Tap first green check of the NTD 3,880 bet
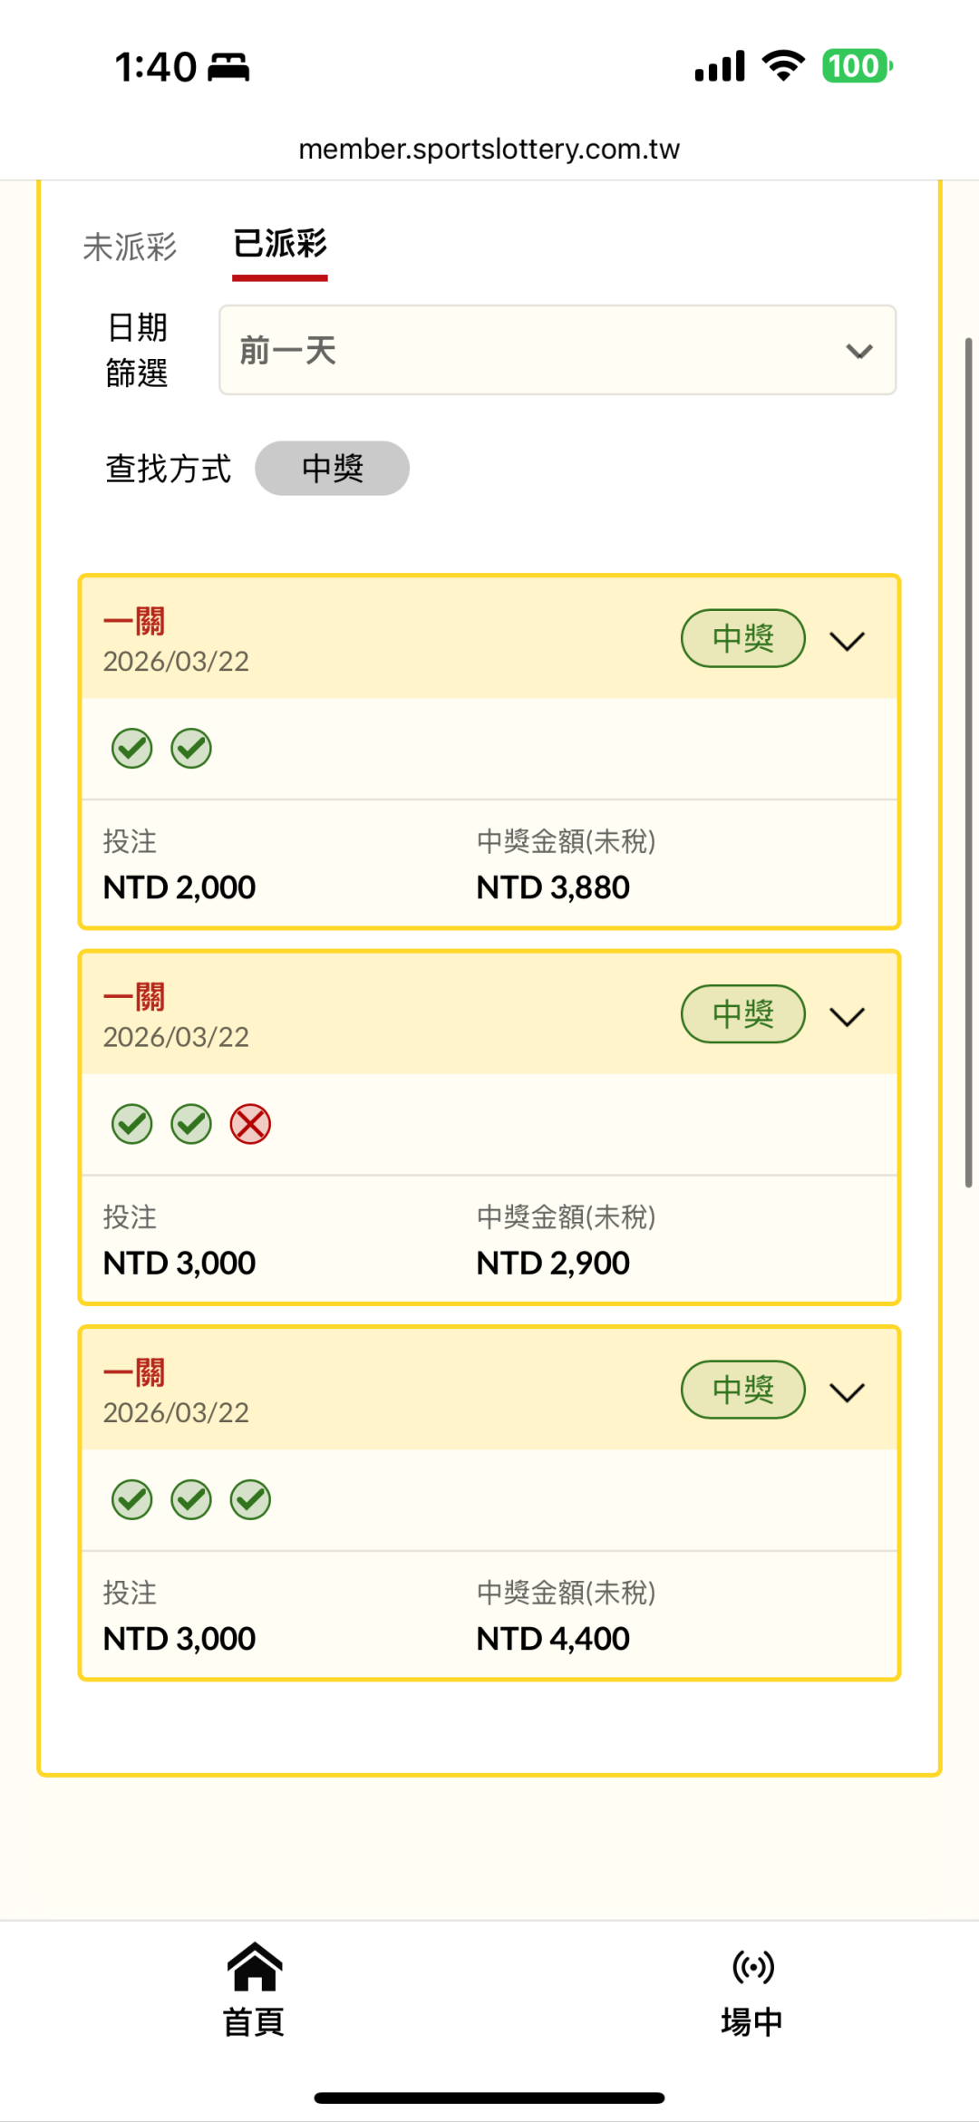 [132, 749]
